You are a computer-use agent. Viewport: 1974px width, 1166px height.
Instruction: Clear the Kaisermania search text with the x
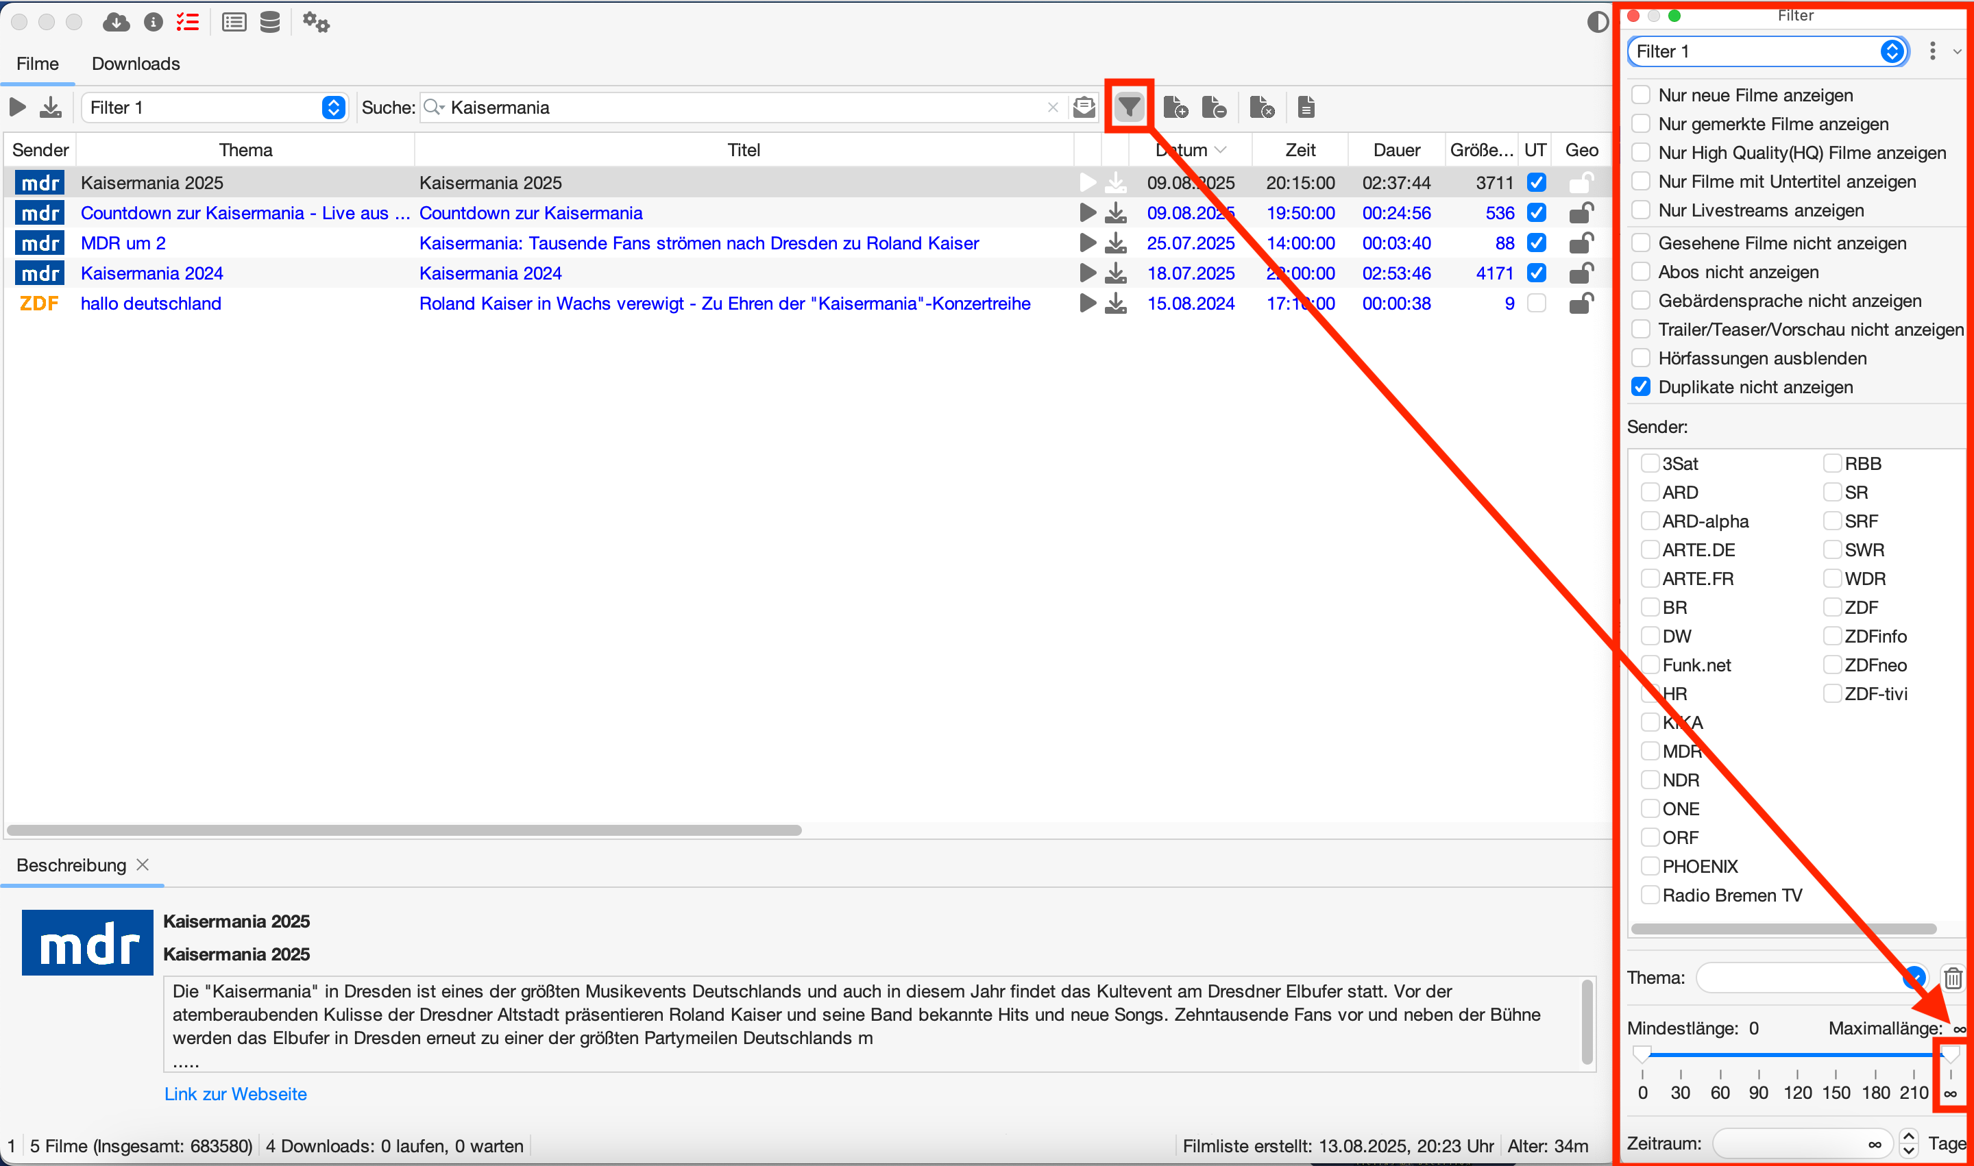click(1053, 108)
